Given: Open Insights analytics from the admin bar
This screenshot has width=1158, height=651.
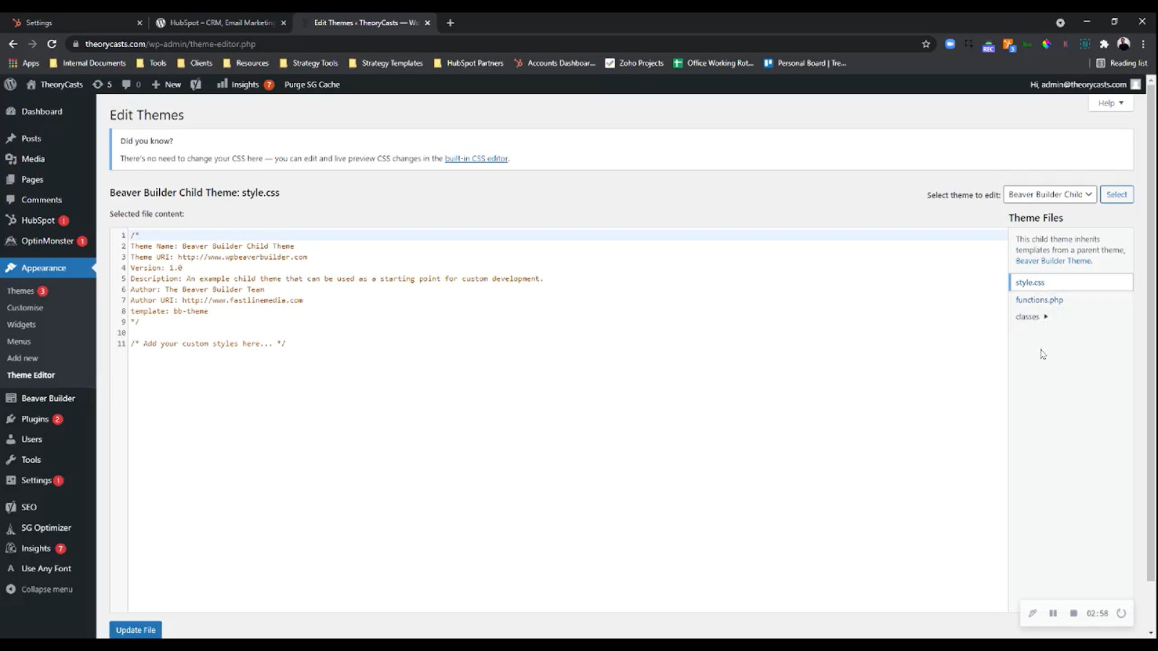Looking at the screenshot, I should [x=245, y=84].
